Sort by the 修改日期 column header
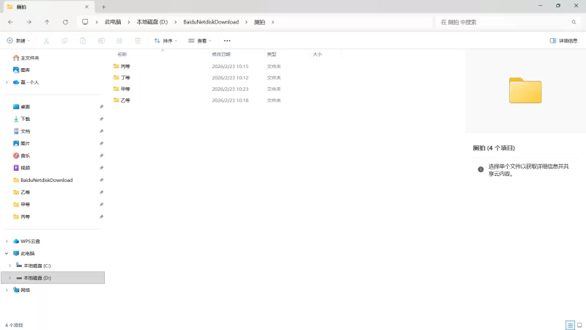Image resolution: width=586 pixels, height=330 pixels. pyautogui.click(x=222, y=54)
